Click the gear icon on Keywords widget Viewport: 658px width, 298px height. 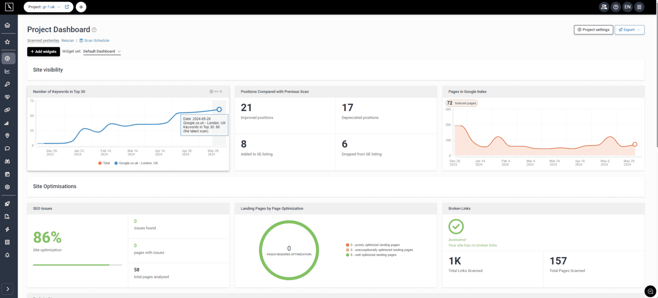211,92
